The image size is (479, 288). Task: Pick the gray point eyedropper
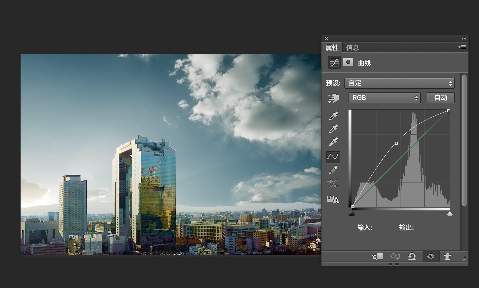[333, 128]
